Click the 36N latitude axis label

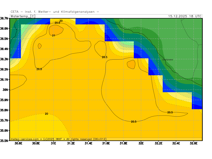(6, 90)
